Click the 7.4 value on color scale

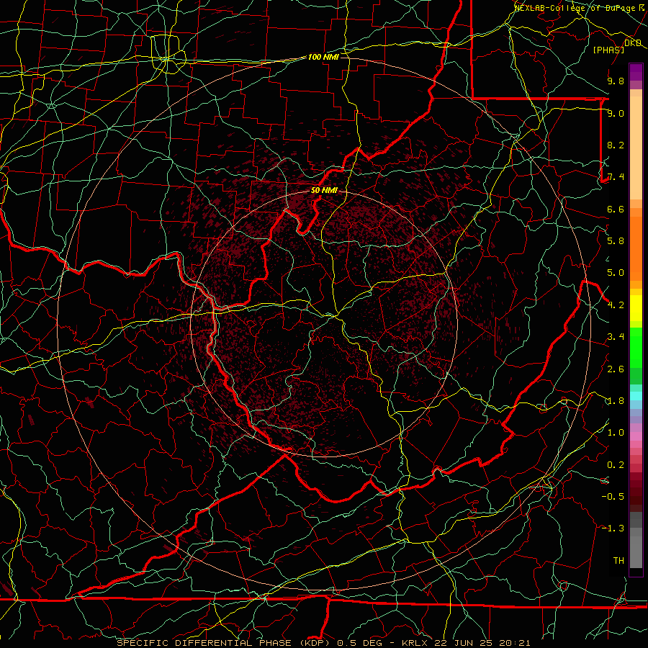[616, 177]
